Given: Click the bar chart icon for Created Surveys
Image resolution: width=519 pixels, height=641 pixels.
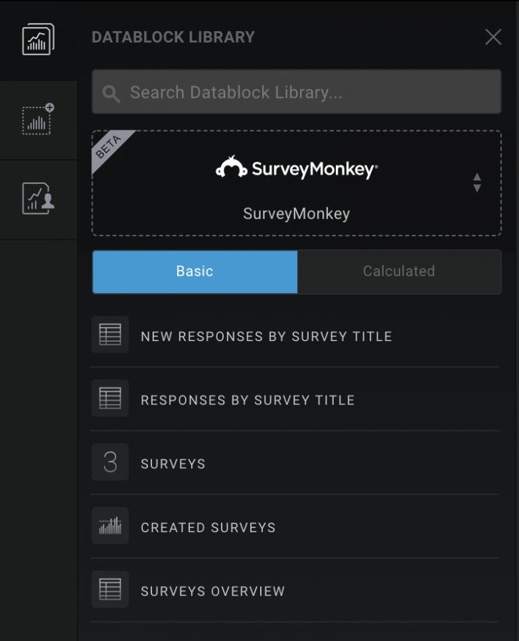Looking at the screenshot, I should pyautogui.click(x=110, y=526).
